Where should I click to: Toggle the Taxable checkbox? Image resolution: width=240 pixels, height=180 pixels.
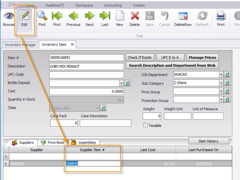click(145, 125)
